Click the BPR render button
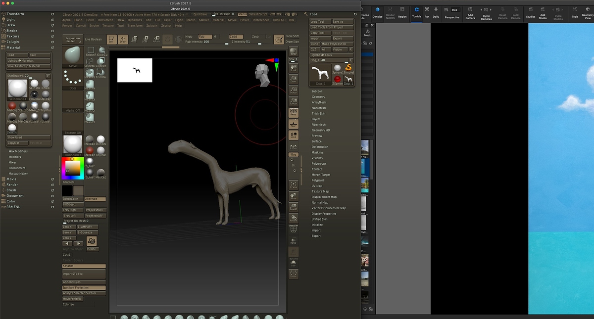Screen dimensions: 594x319 coord(293,51)
